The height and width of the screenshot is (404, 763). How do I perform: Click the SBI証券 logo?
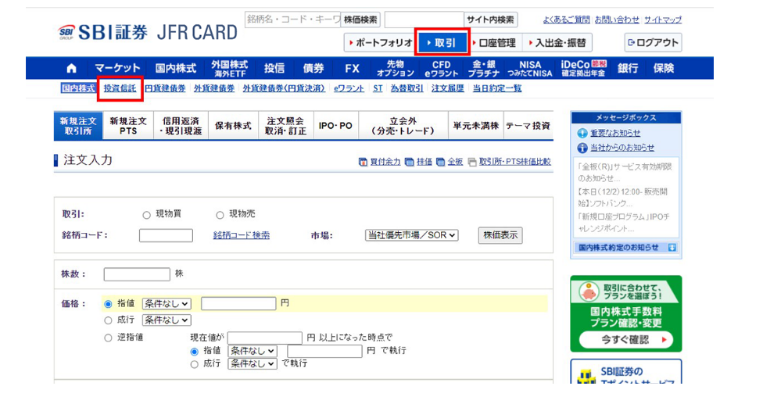click(102, 32)
